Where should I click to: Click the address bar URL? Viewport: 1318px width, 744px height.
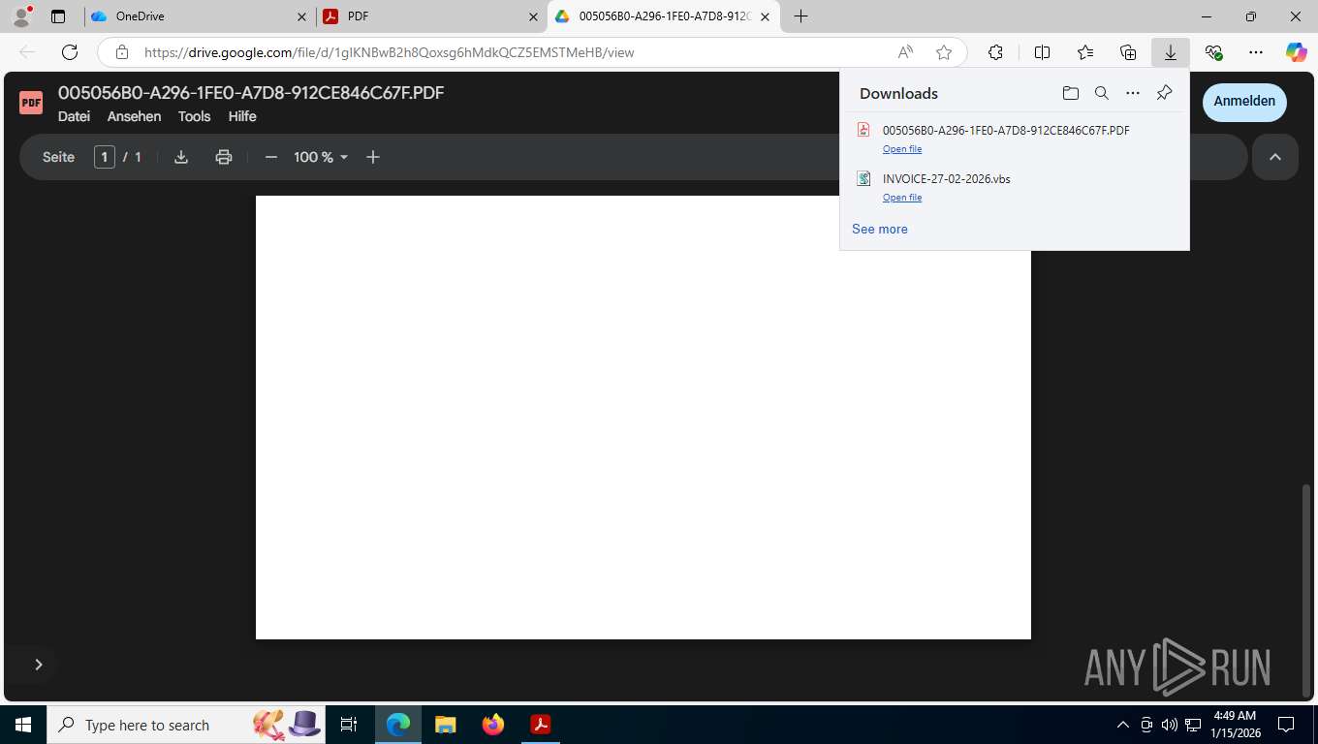(x=390, y=52)
